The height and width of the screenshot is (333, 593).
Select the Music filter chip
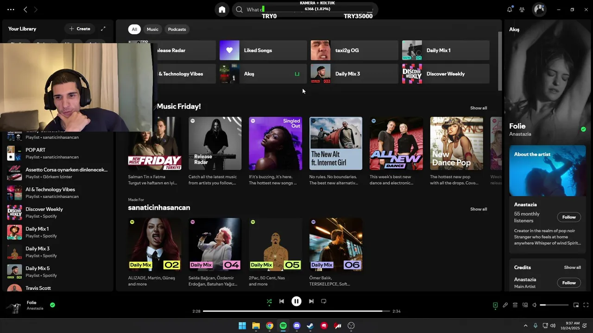click(x=152, y=29)
